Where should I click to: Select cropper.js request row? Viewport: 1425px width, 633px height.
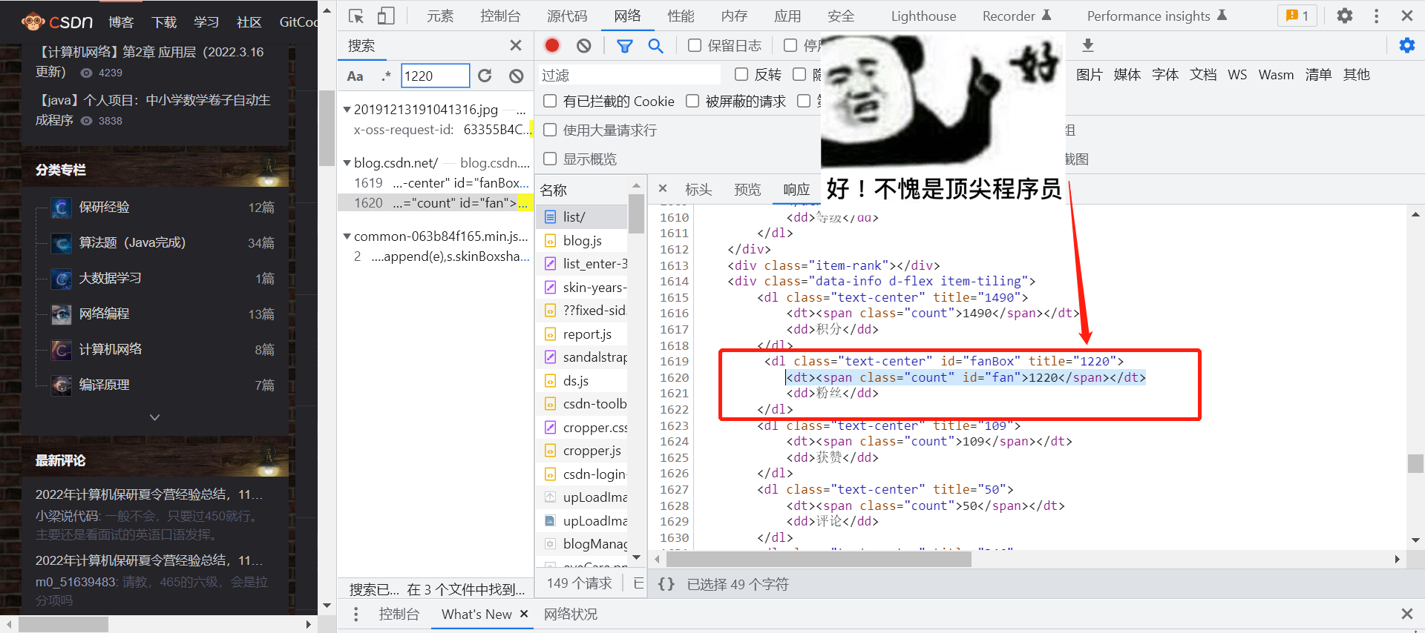click(x=581, y=451)
